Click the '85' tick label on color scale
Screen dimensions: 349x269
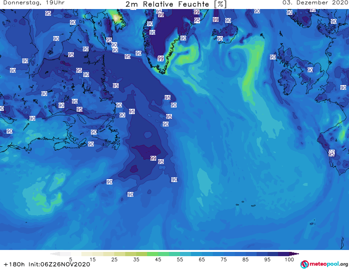[x=245, y=259]
